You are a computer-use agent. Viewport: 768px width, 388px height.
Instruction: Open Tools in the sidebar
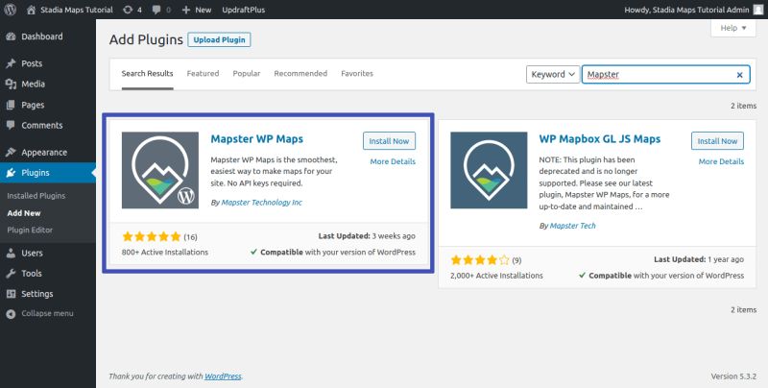[x=47, y=274]
